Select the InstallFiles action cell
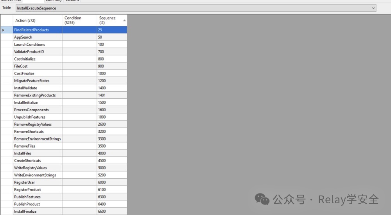The width and height of the screenshot is (391, 215). click(38, 153)
